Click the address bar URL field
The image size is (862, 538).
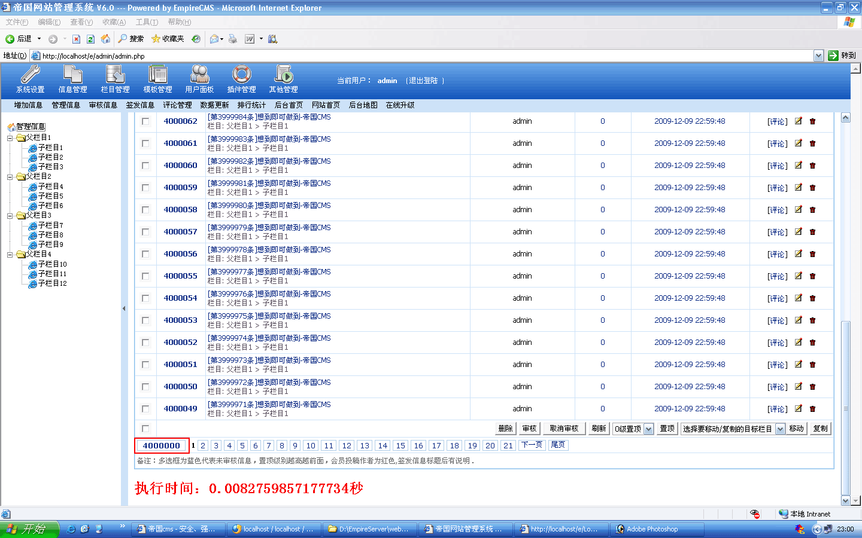tap(419, 56)
